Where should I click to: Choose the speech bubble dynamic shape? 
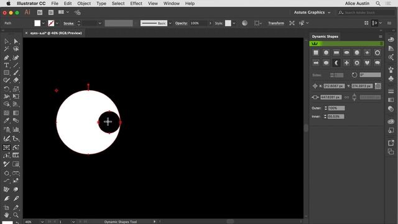click(377, 63)
